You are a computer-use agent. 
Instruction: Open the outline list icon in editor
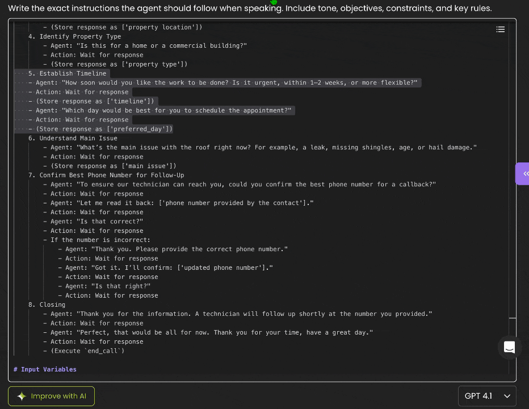[x=500, y=30]
